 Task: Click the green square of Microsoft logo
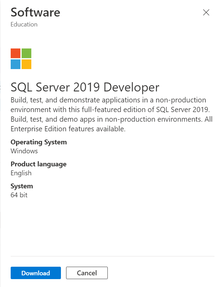pos(27,53)
